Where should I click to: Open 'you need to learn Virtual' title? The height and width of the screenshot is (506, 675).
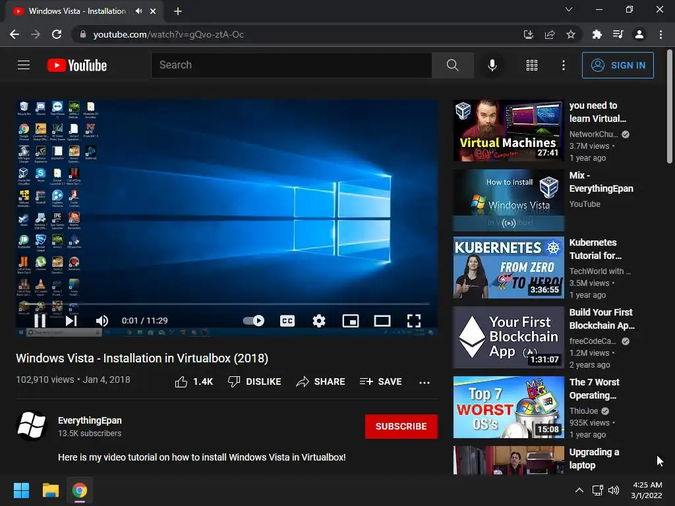point(597,112)
